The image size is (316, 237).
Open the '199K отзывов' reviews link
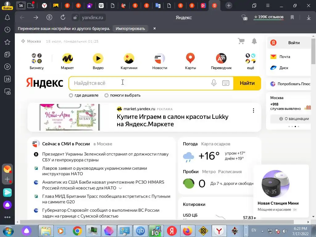coord(269,17)
